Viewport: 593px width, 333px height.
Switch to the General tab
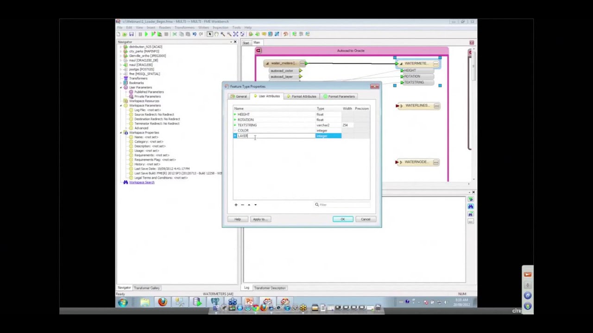pos(240,96)
